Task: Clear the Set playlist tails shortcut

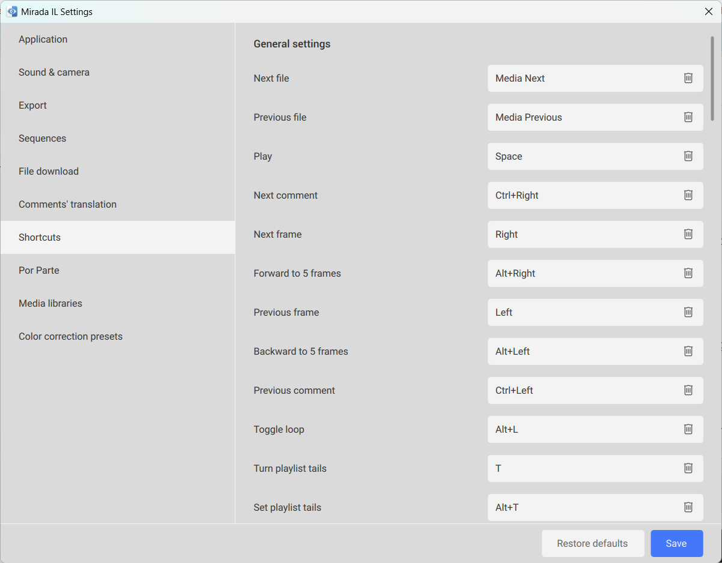Action: 688,507
